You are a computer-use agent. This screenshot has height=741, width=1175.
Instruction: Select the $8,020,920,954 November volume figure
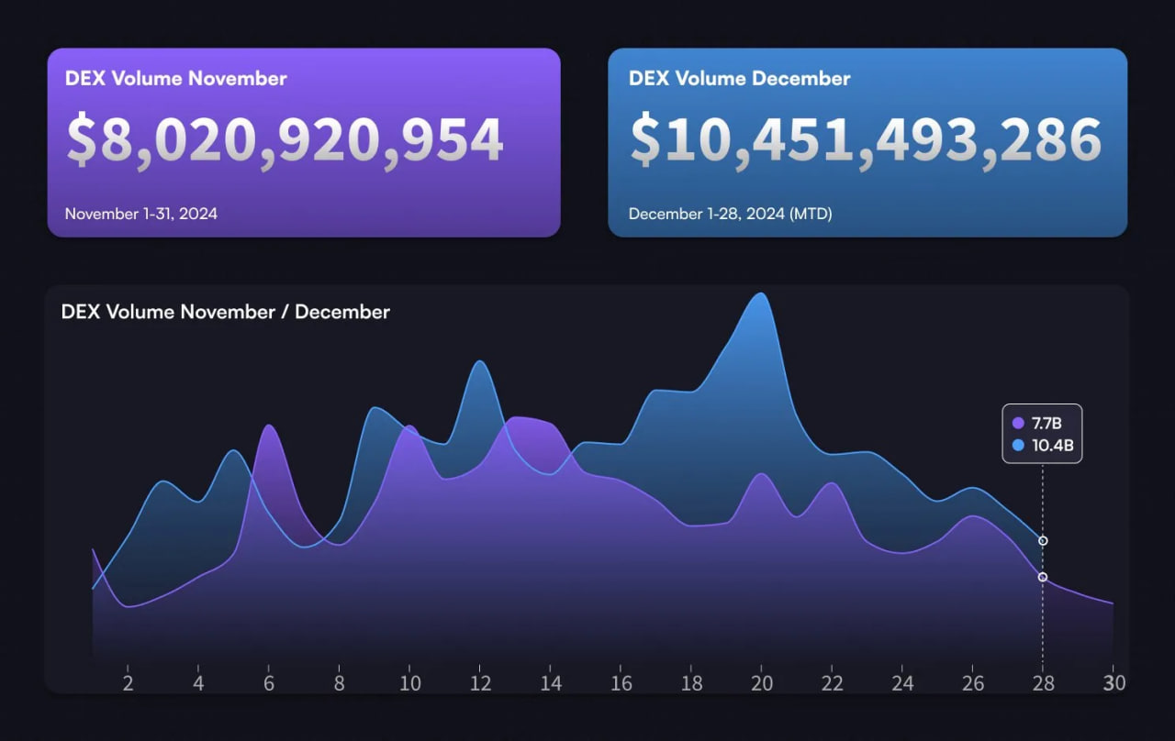tap(285, 139)
